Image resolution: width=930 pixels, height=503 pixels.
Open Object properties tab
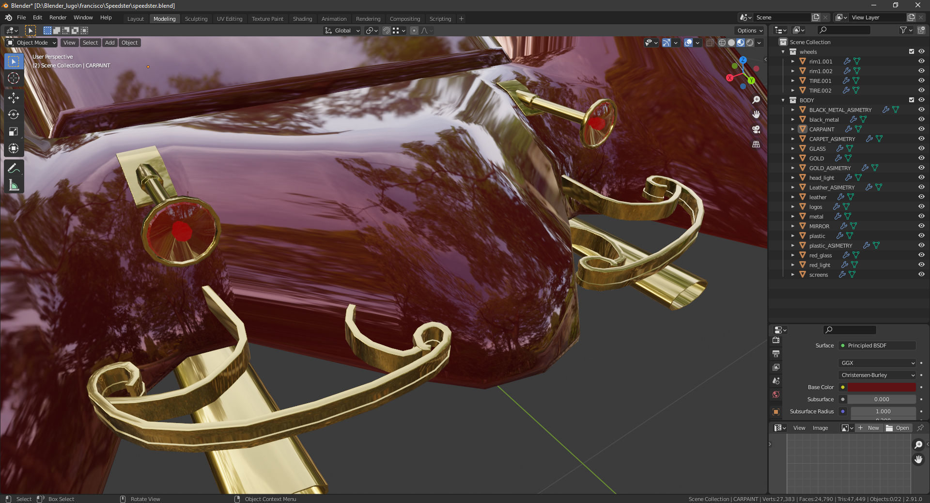click(x=776, y=412)
